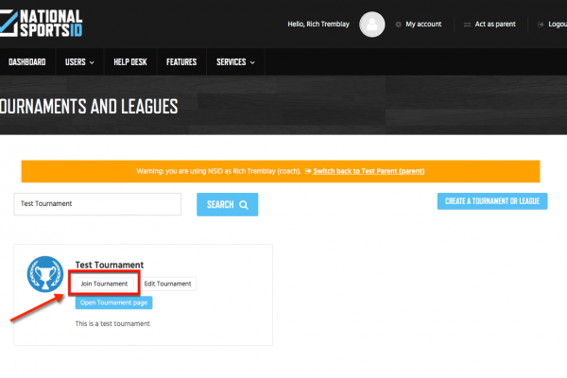Screen dimensions: 567x378
Task: Click the Join Tournament button
Action: coord(104,283)
